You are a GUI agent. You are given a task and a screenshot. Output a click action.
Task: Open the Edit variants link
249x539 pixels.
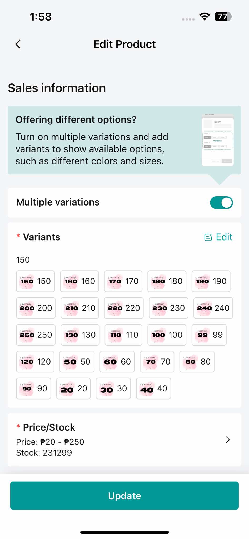218,237
